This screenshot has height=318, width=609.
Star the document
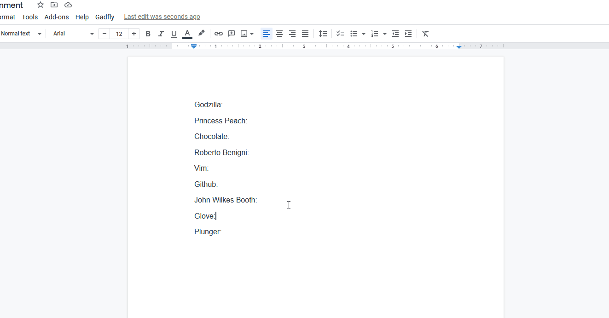tap(41, 5)
